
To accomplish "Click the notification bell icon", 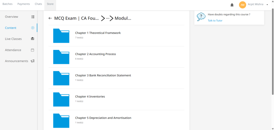I will 232,5.
